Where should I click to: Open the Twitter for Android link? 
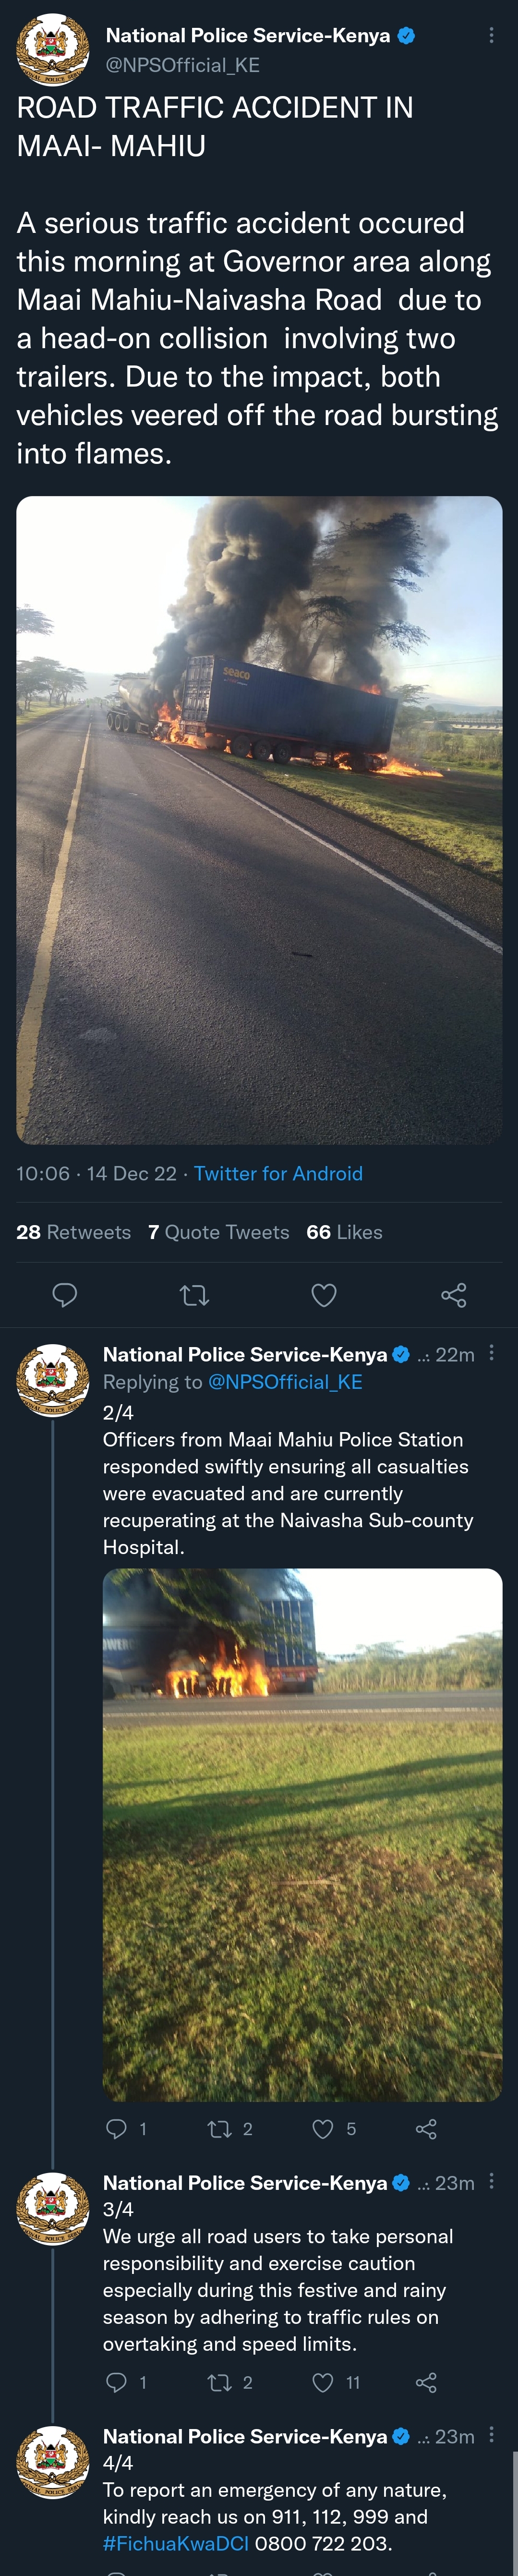[278, 1173]
